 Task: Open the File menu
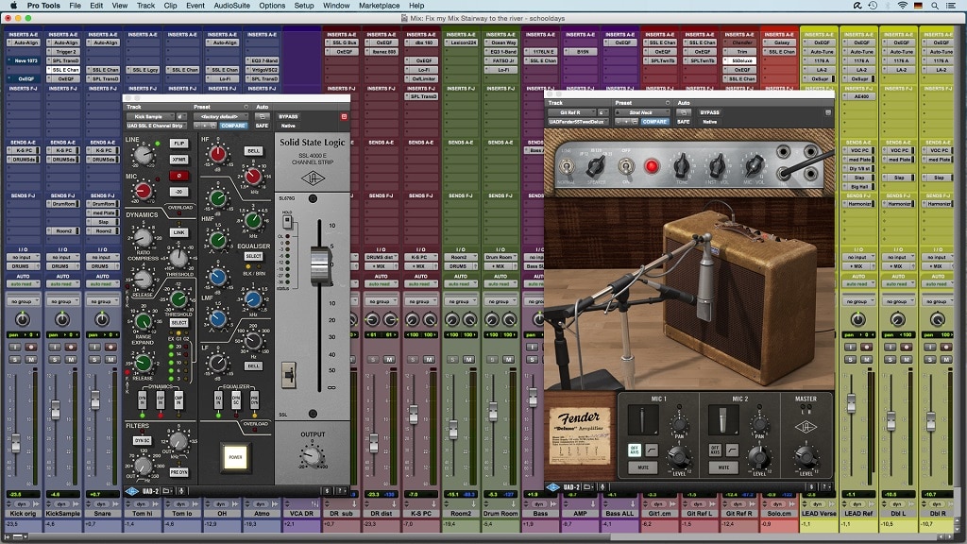coord(76,6)
